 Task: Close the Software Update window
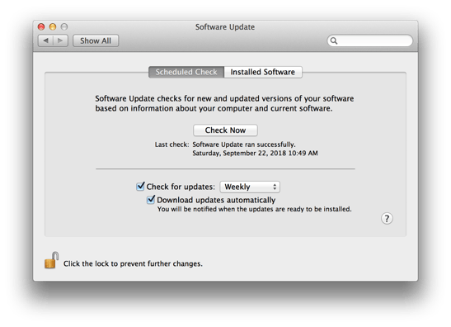41,26
